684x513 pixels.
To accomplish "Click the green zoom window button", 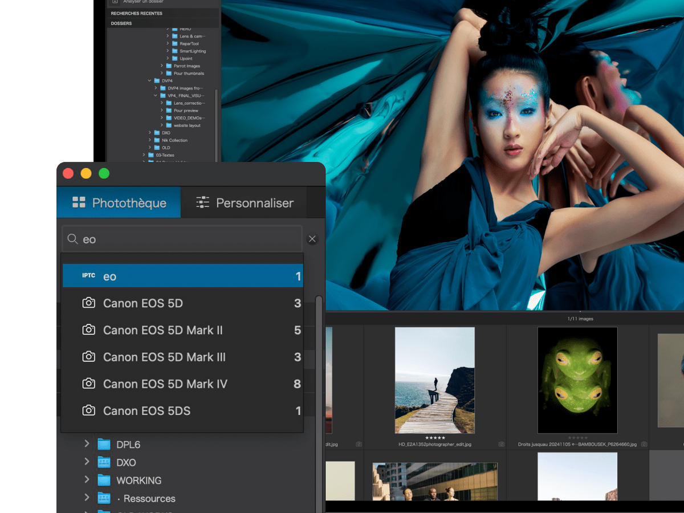I will 104,174.
